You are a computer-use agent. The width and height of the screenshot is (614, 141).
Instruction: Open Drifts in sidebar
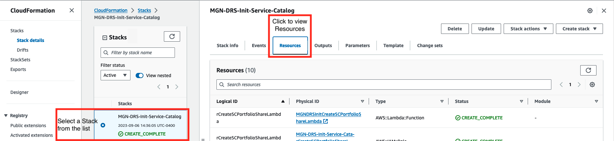tap(22, 50)
